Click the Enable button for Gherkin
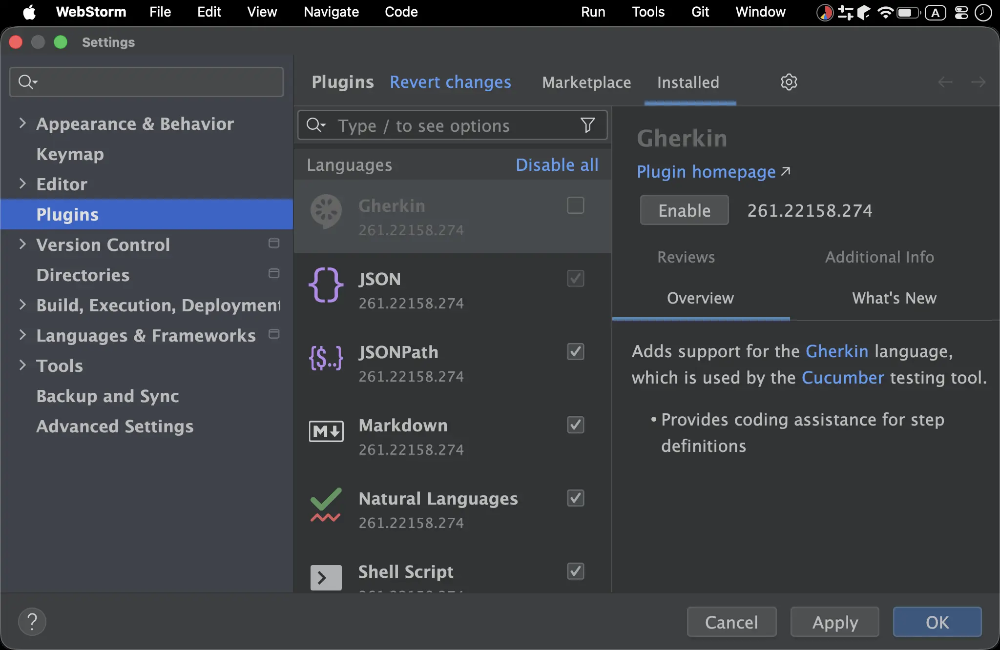 click(x=684, y=210)
